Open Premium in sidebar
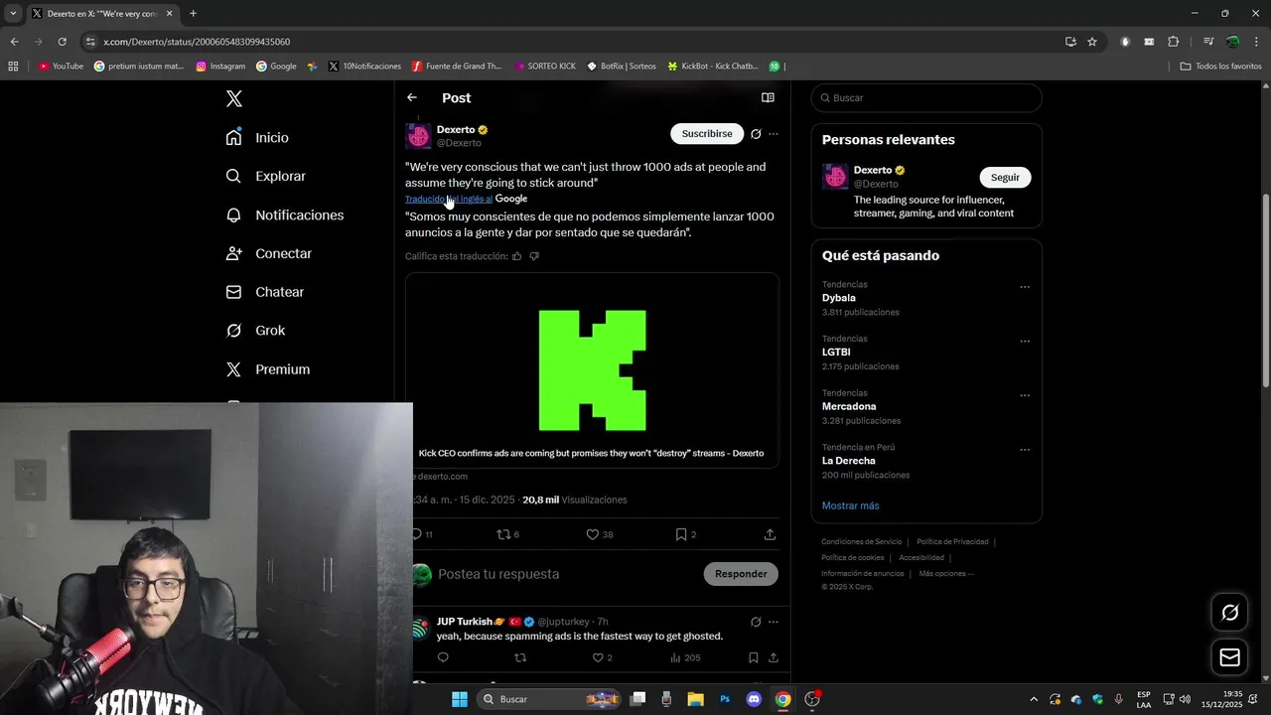Screen dimensions: 1271x715 [x=268, y=369]
